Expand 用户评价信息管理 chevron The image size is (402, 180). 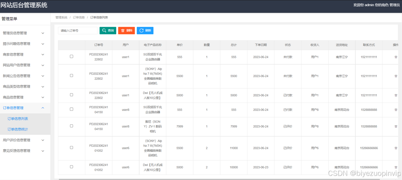point(43,140)
